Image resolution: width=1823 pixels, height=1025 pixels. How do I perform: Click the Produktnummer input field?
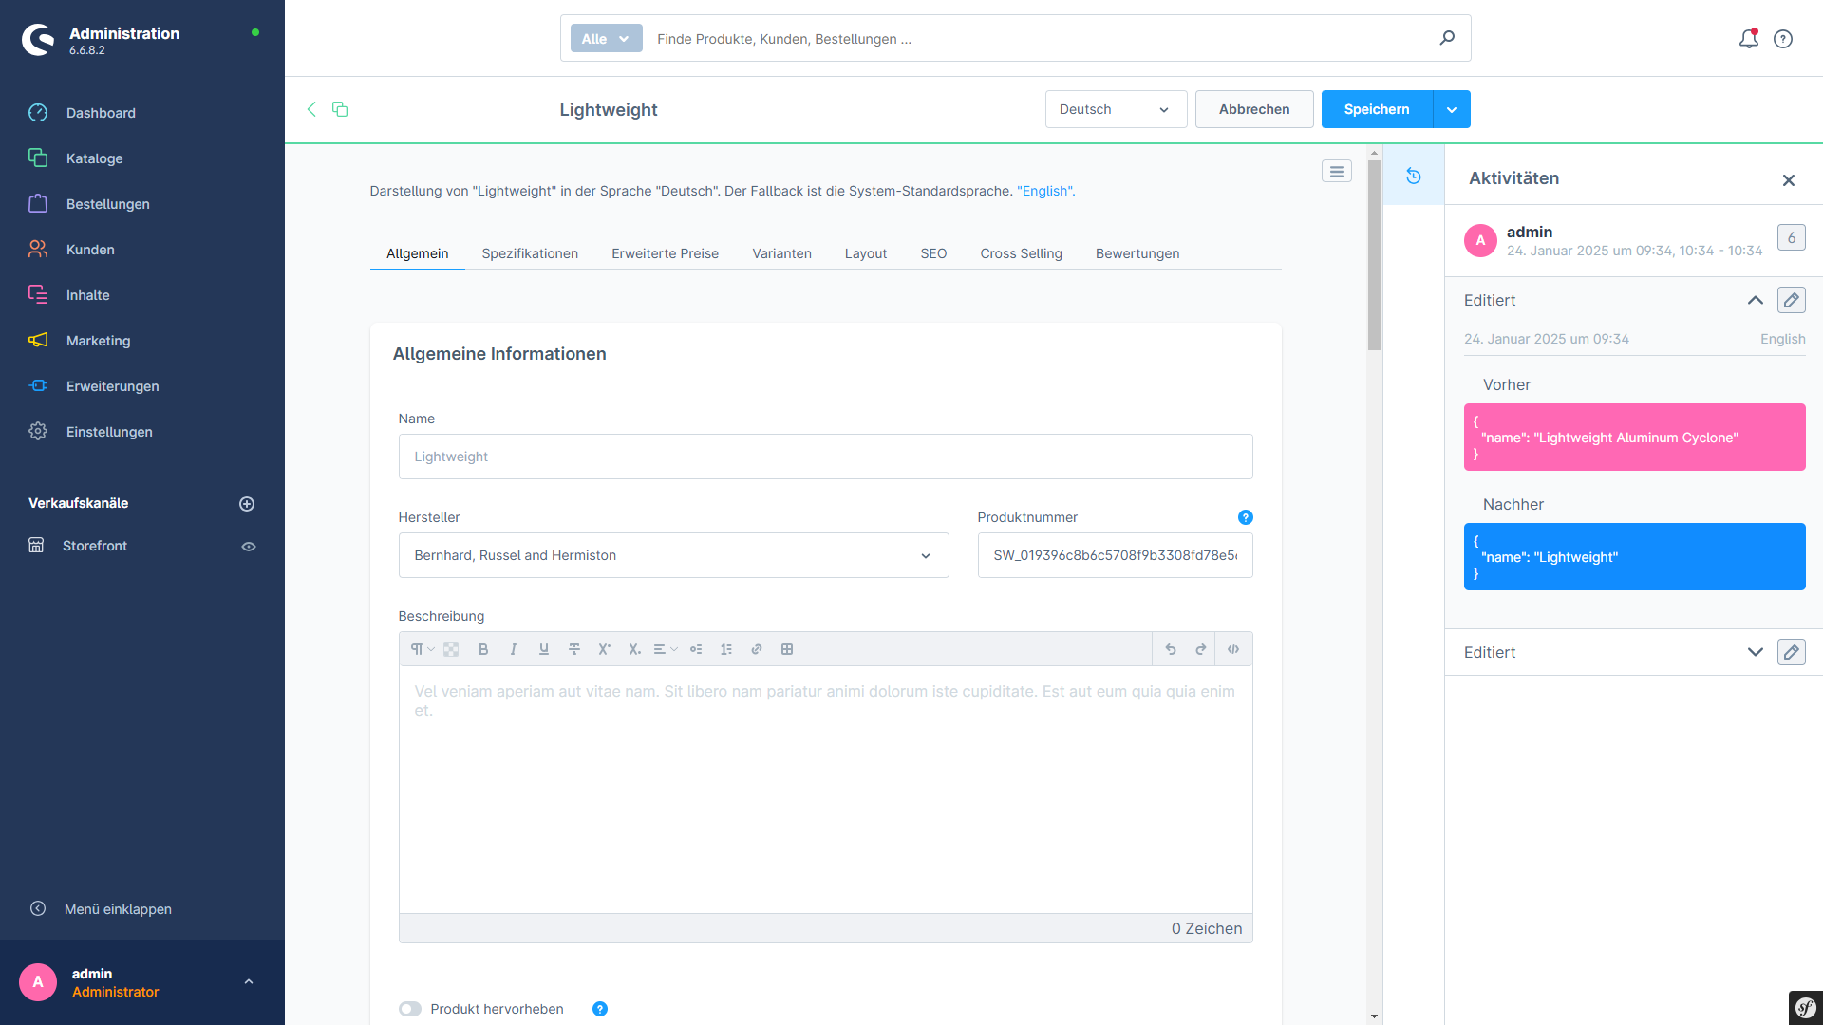[x=1115, y=555]
